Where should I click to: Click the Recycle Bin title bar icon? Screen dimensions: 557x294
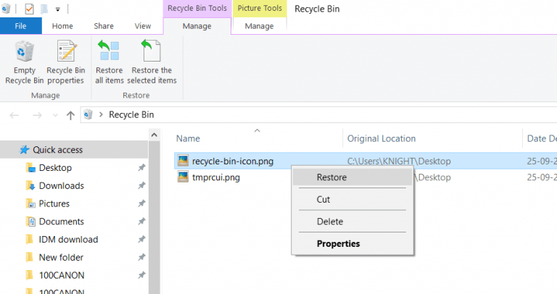coord(6,9)
